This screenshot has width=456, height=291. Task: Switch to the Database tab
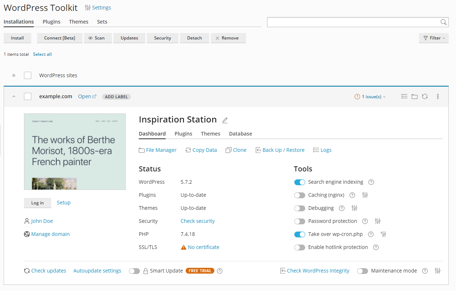point(240,134)
